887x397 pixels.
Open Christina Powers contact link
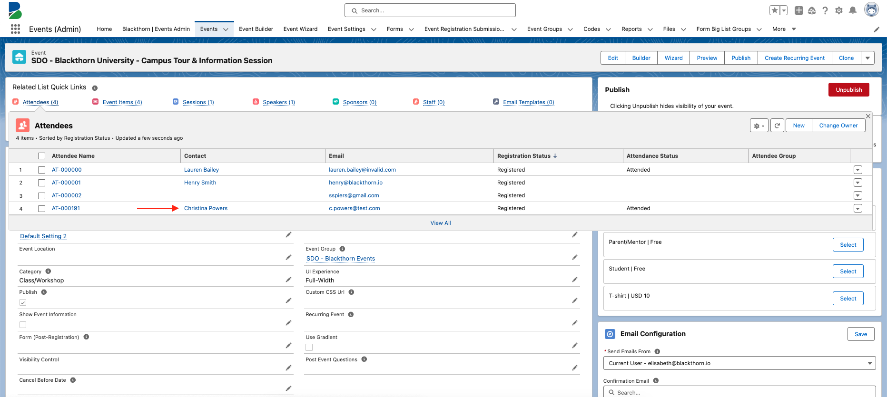(x=206, y=208)
